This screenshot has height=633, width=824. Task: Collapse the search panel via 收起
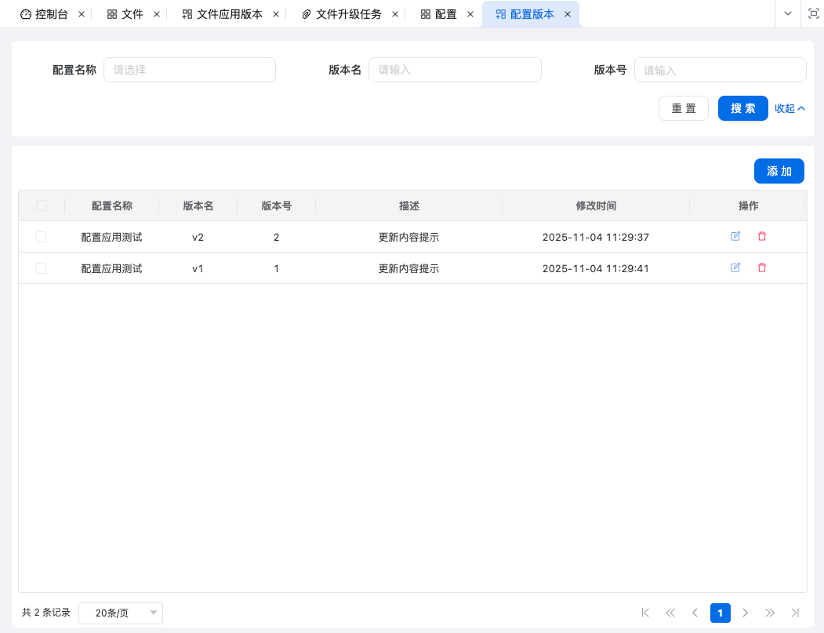coord(789,108)
